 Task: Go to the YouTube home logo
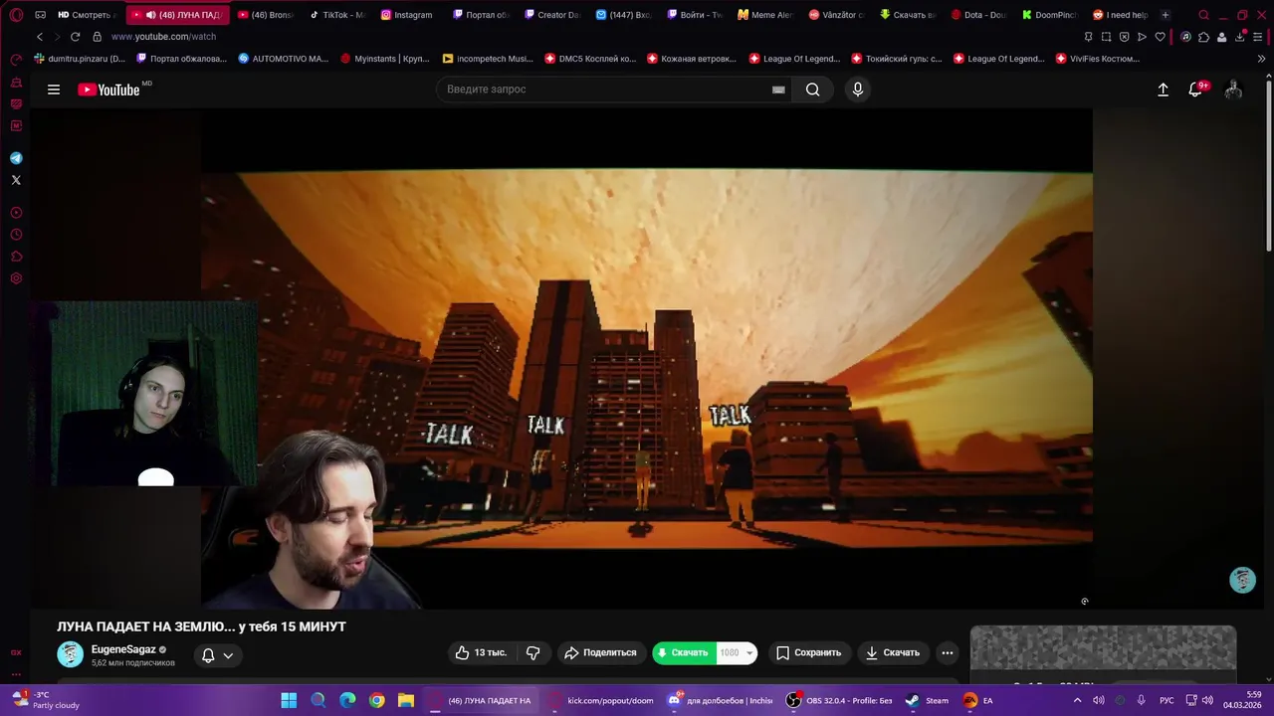[x=109, y=89]
